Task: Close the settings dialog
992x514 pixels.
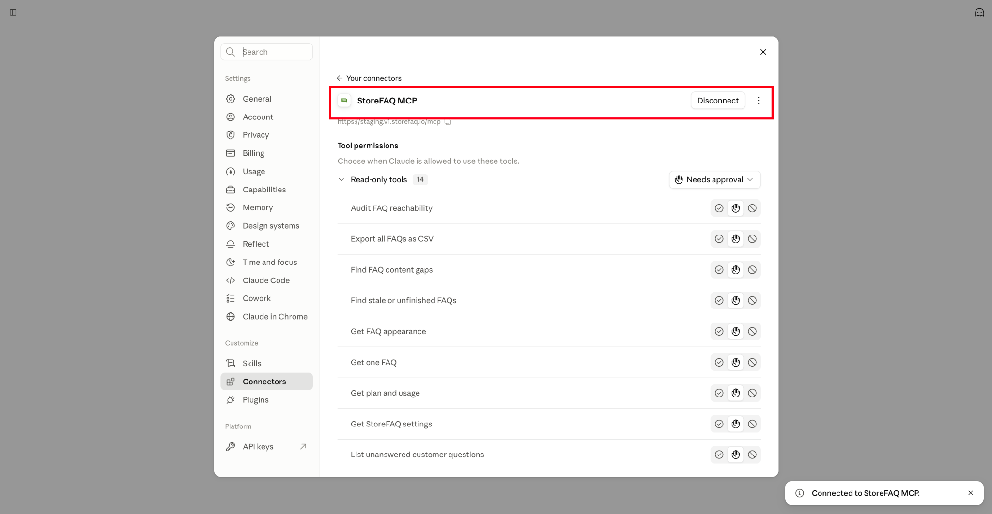Action: pos(763,52)
